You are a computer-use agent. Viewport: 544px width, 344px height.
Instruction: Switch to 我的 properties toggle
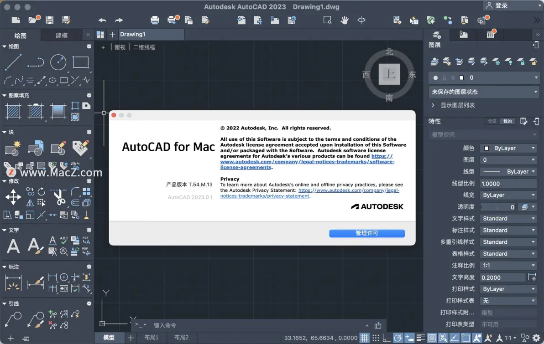[507, 121]
